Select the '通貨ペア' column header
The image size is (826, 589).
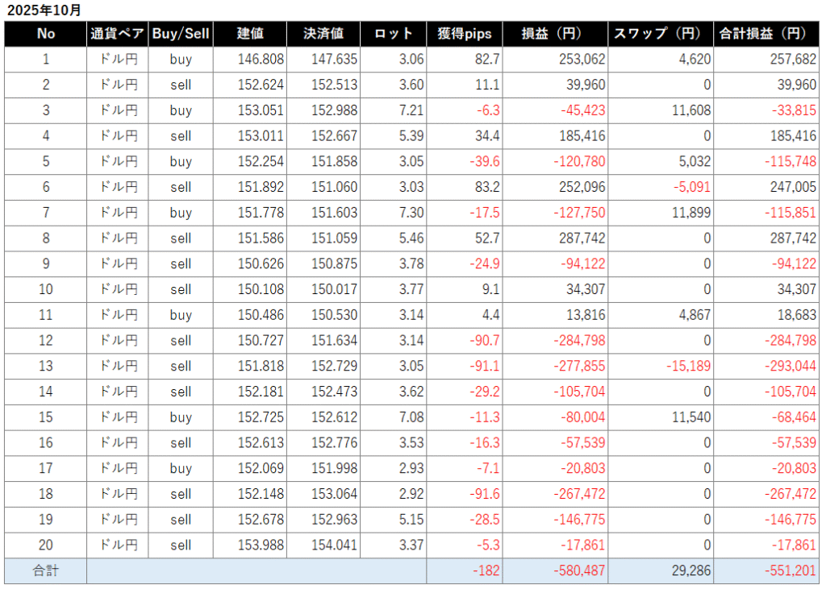pos(118,34)
